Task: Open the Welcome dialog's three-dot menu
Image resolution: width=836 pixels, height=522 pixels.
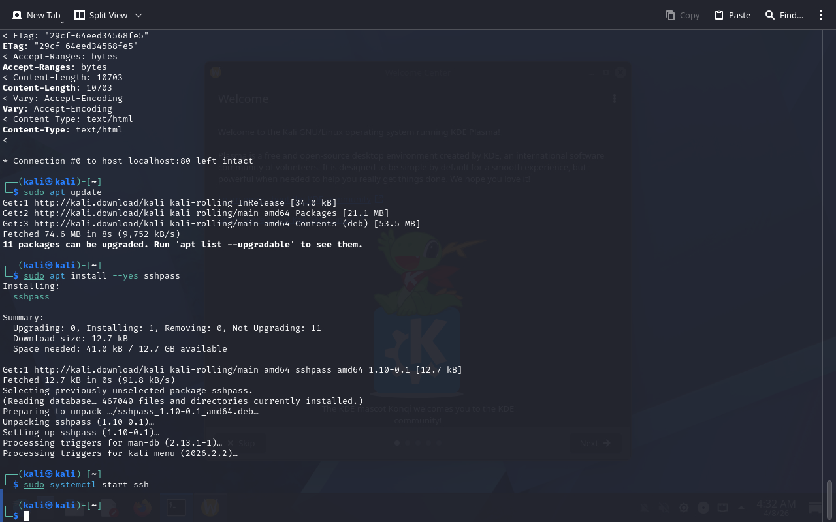Action: tap(615, 99)
